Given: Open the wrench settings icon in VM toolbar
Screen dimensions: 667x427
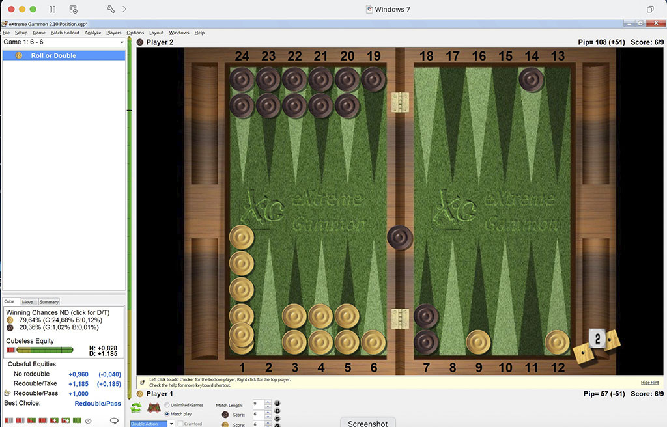Looking at the screenshot, I should pyautogui.click(x=111, y=9).
